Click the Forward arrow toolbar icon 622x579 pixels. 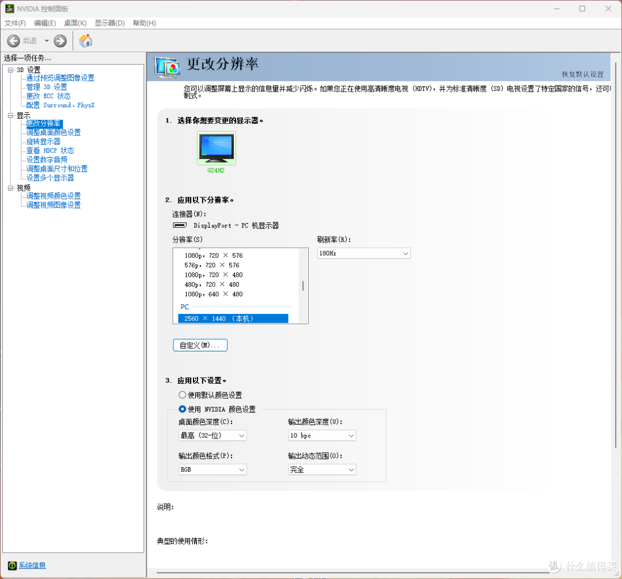[x=60, y=41]
